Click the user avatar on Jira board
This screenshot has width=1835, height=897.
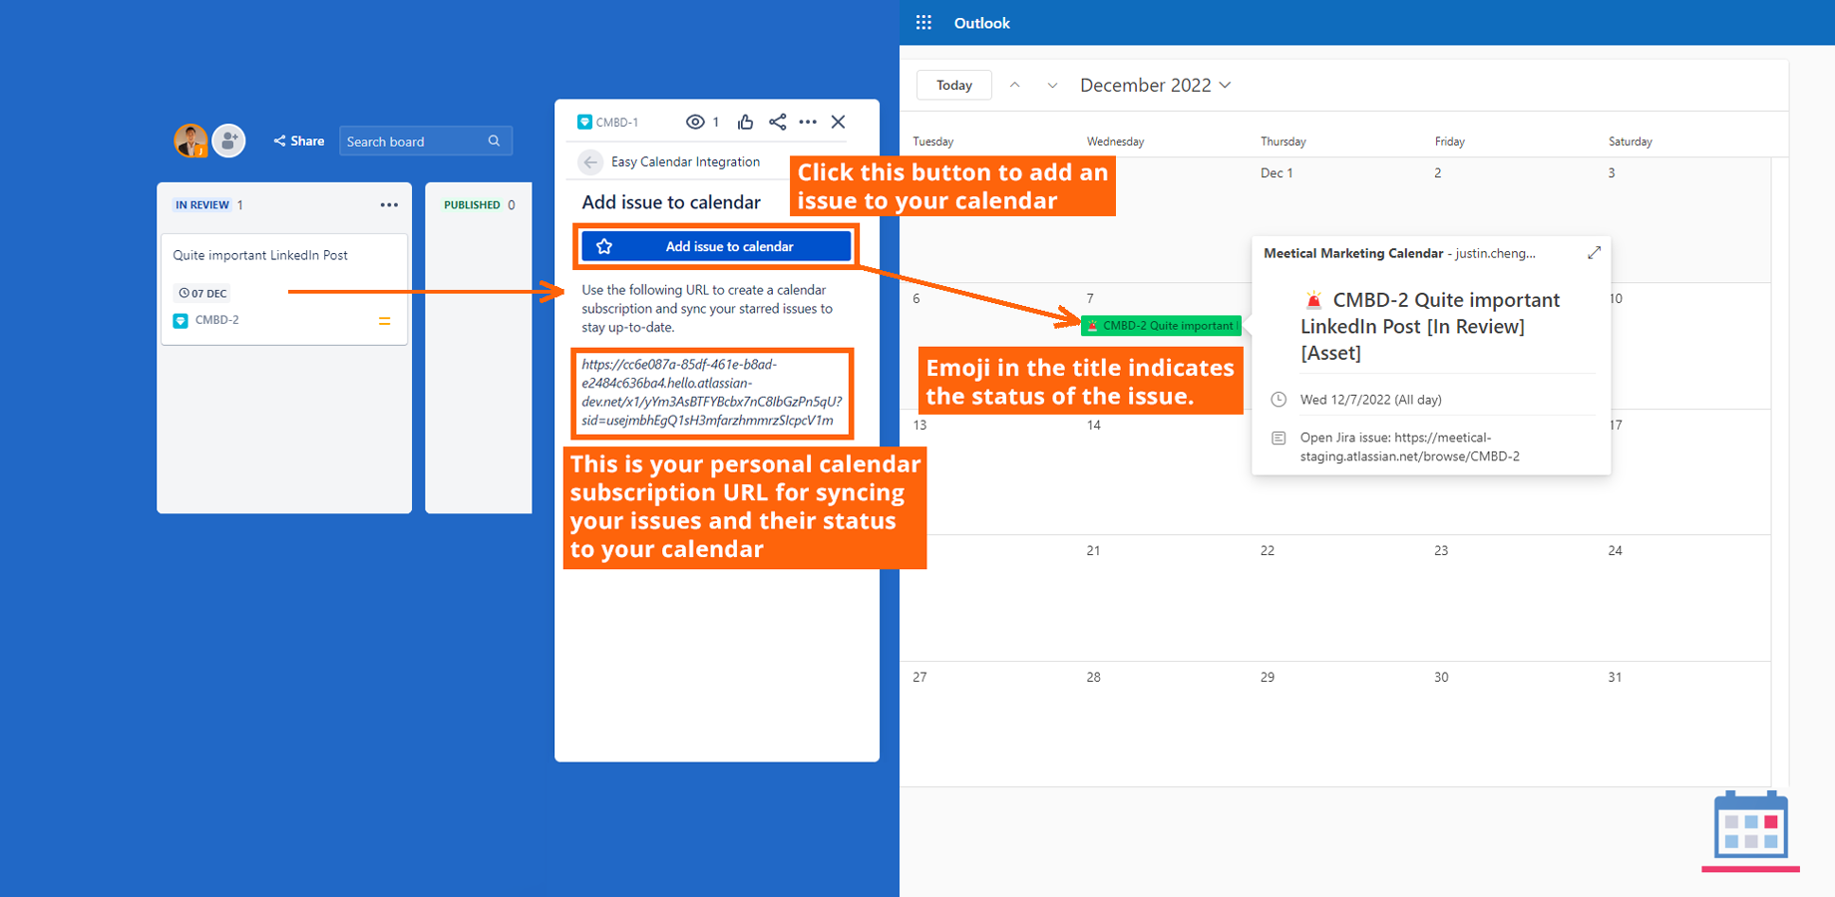click(190, 141)
